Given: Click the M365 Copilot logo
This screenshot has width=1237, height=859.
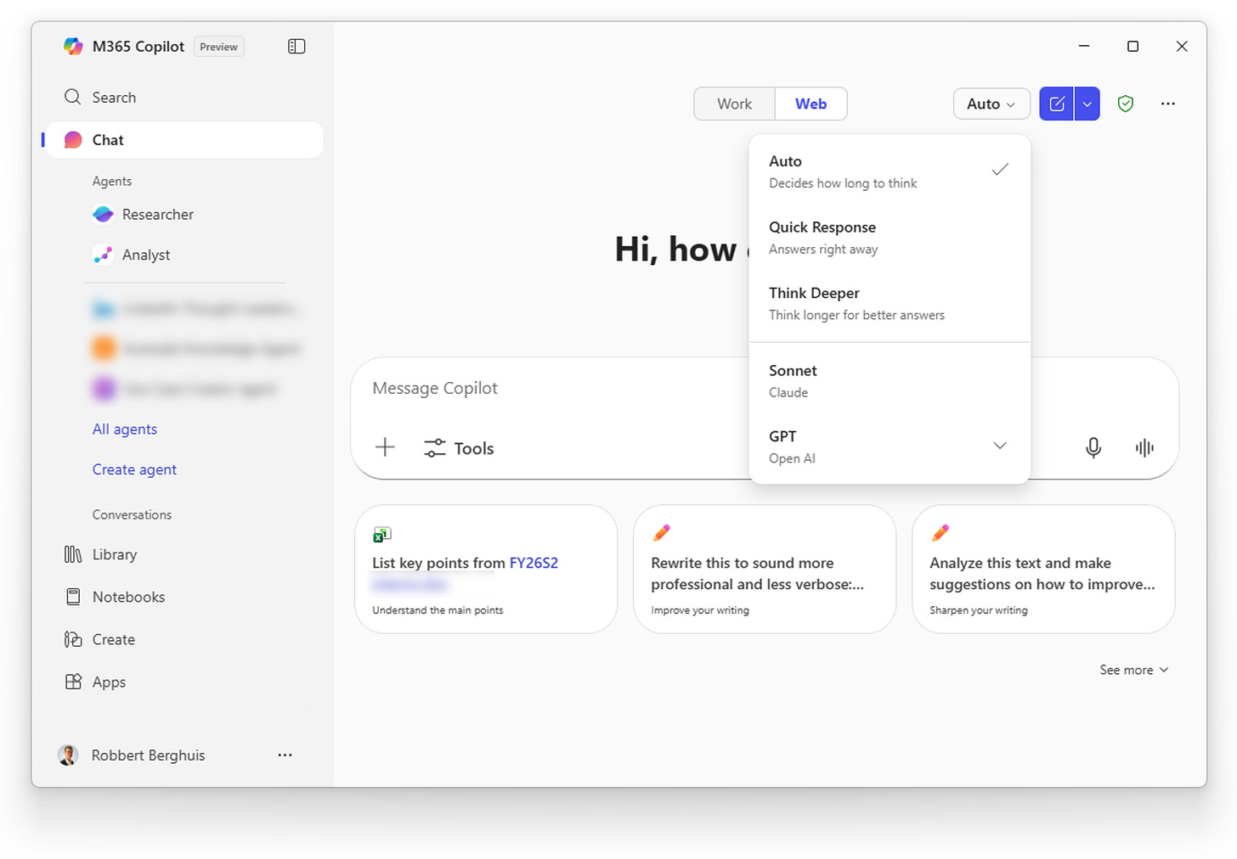Looking at the screenshot, I should (x=73, y=47).
